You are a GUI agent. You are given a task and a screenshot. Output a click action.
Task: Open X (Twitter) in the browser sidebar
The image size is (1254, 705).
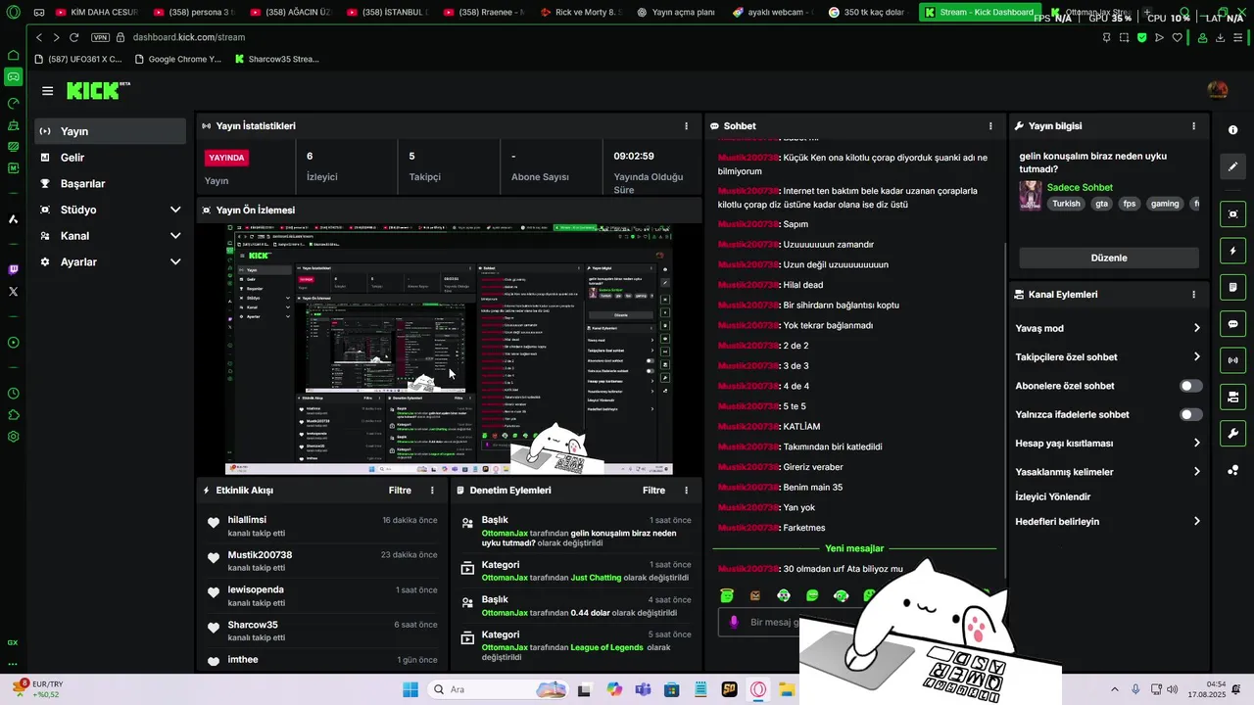(x=13, y=292)
